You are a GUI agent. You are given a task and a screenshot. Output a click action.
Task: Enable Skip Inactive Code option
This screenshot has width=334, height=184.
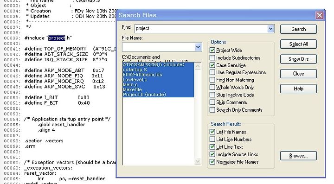point(212,95)
